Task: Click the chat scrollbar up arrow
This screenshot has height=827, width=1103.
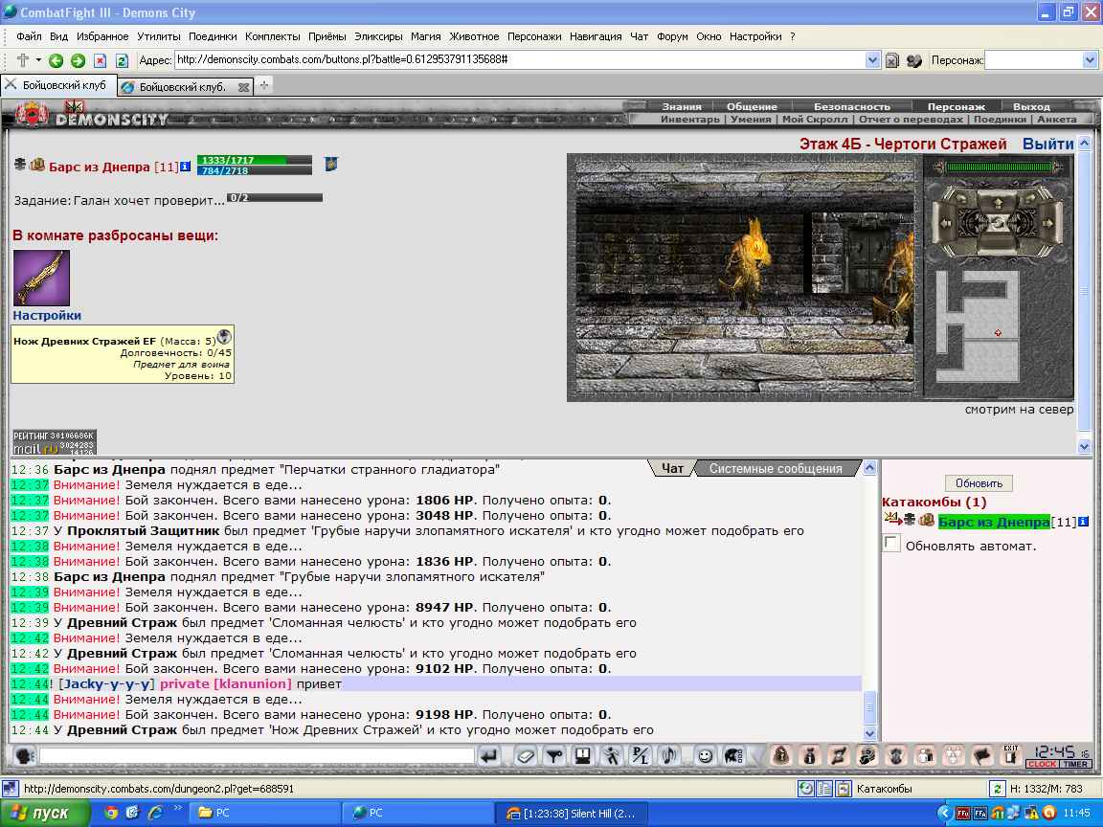Action: 869,468
